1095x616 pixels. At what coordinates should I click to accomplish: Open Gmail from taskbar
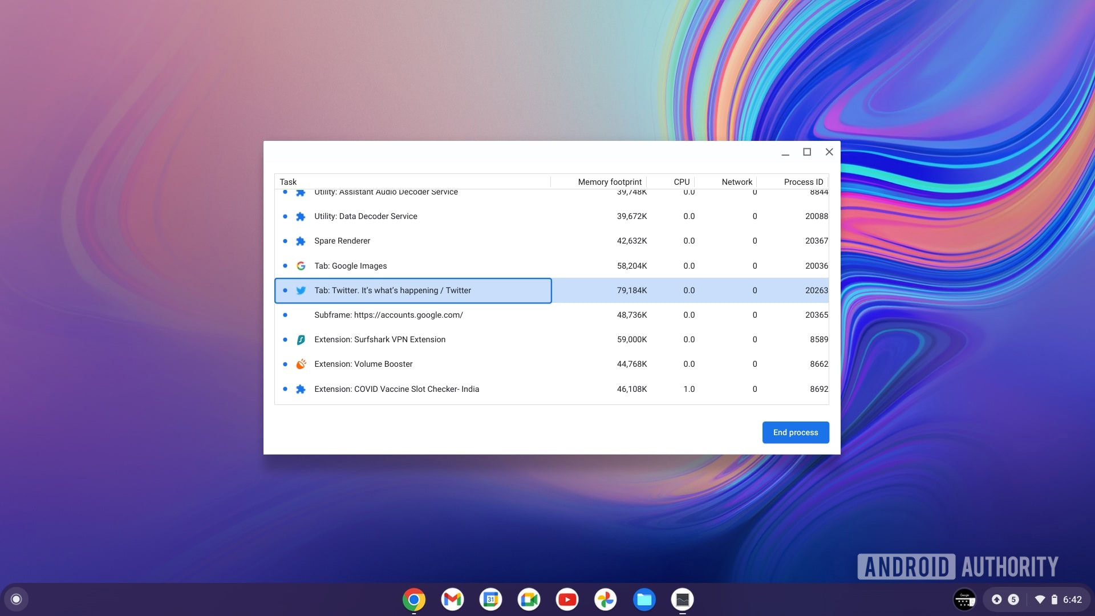coord(452,599)
